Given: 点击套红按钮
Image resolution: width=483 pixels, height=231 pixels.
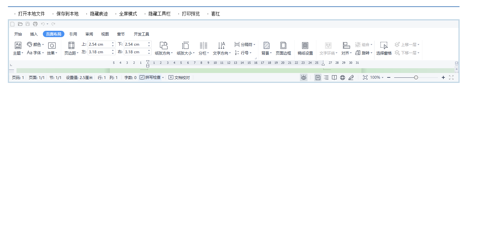Looking at the screenshot, I should [215, 14].
